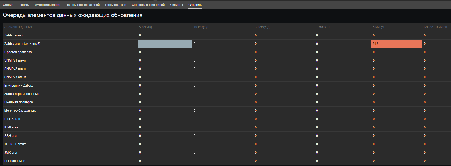Click the Более 10 минут header
451x166 pixels.
pyautogui.click(x=435, y=27)
